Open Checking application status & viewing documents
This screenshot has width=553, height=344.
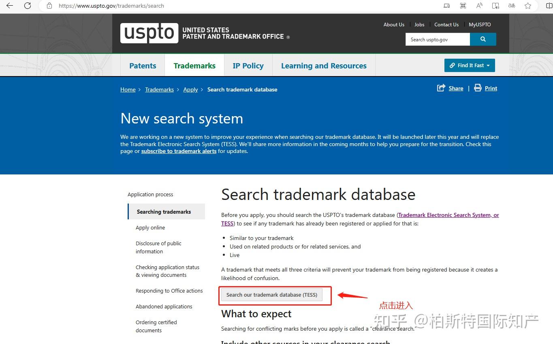[167, 271]
